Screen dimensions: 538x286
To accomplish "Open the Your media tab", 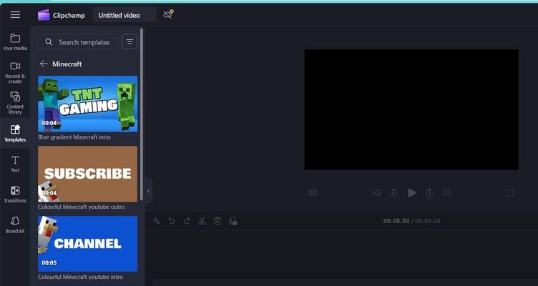I will click(15, 42).
